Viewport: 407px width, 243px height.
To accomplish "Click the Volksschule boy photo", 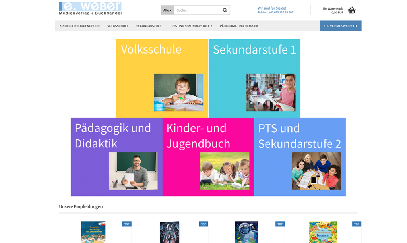I will pyautogui.click(x=178, y=92).
